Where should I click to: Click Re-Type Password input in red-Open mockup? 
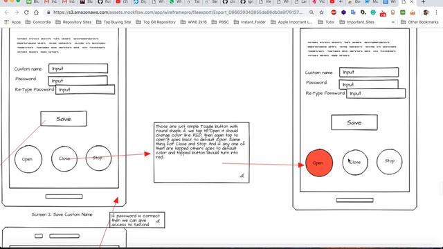[x=376, y=93]
